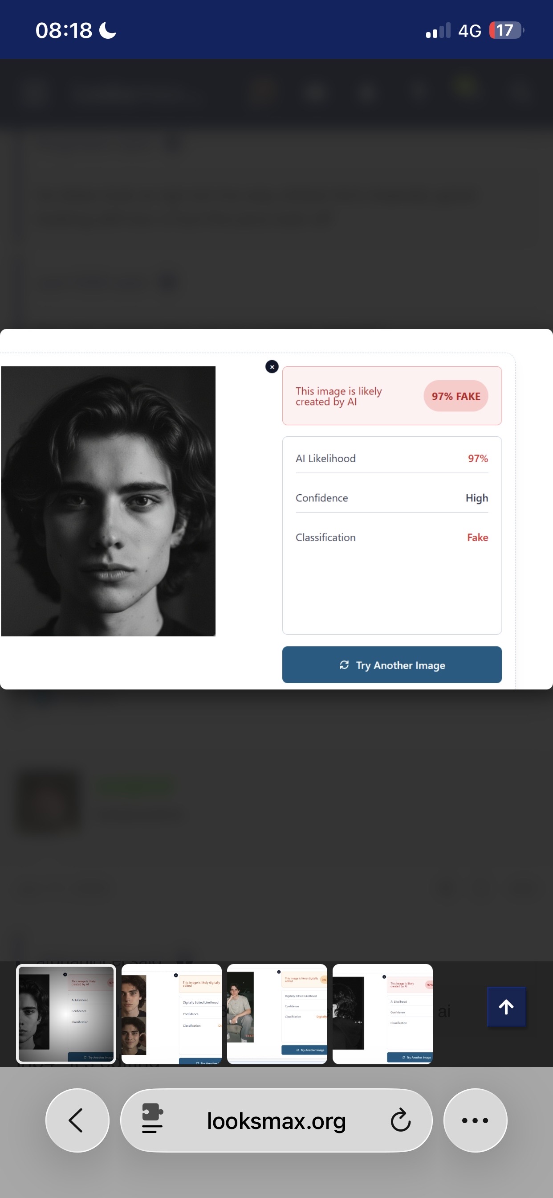Tap the scroll-to-top arrow button
The image size is (553, 1198).
(x=506, y=1006)
